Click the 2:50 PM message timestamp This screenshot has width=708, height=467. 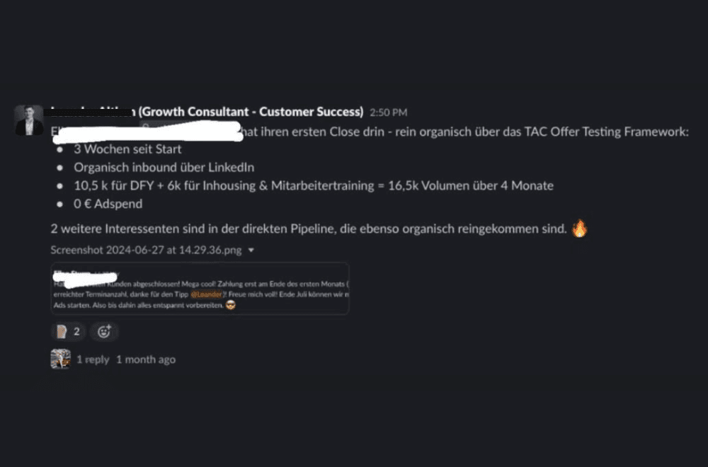click(388, 113)
